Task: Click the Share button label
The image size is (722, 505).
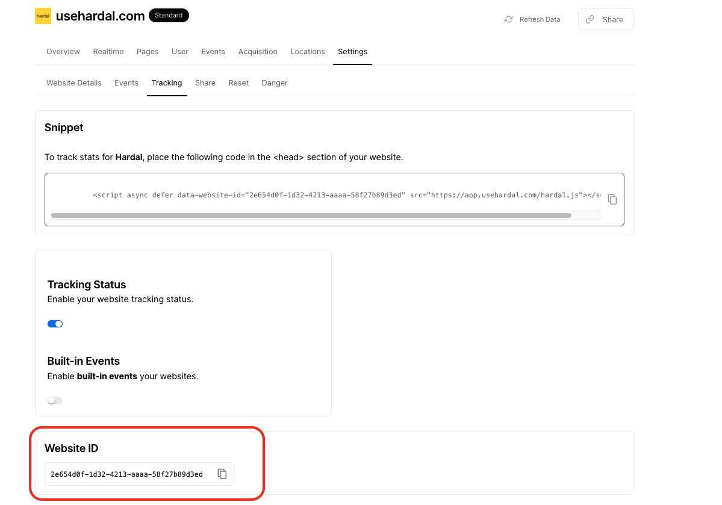Action: pos(612,19)
